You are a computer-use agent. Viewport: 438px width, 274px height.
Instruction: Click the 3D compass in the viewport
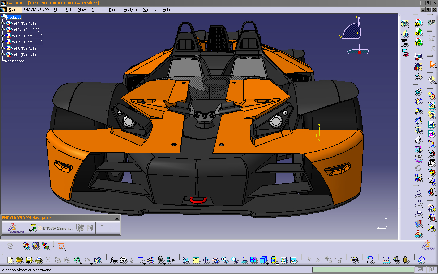point(355,35)
